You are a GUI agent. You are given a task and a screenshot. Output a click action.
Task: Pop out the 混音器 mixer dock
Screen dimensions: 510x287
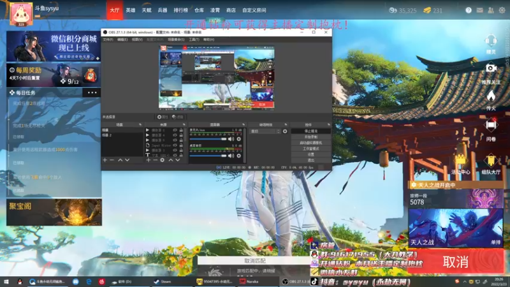(244, 124)
